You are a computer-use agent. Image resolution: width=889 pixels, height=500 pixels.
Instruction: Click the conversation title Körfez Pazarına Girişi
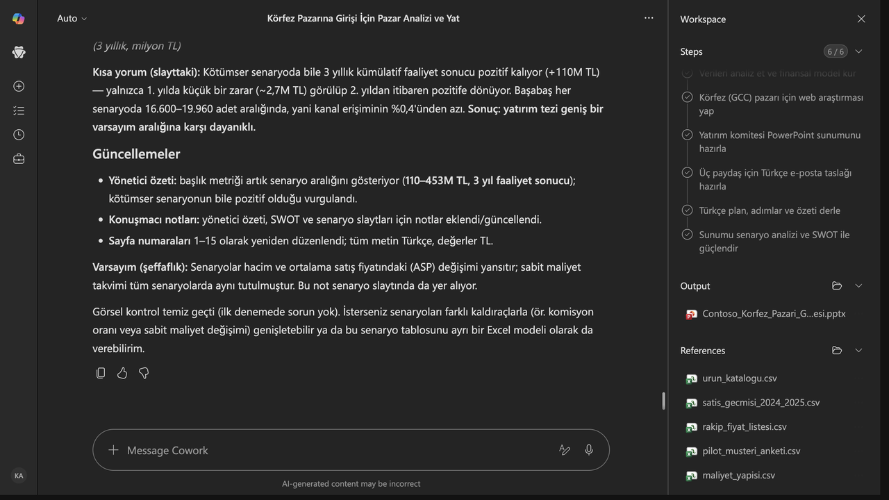tap(363, 19)
